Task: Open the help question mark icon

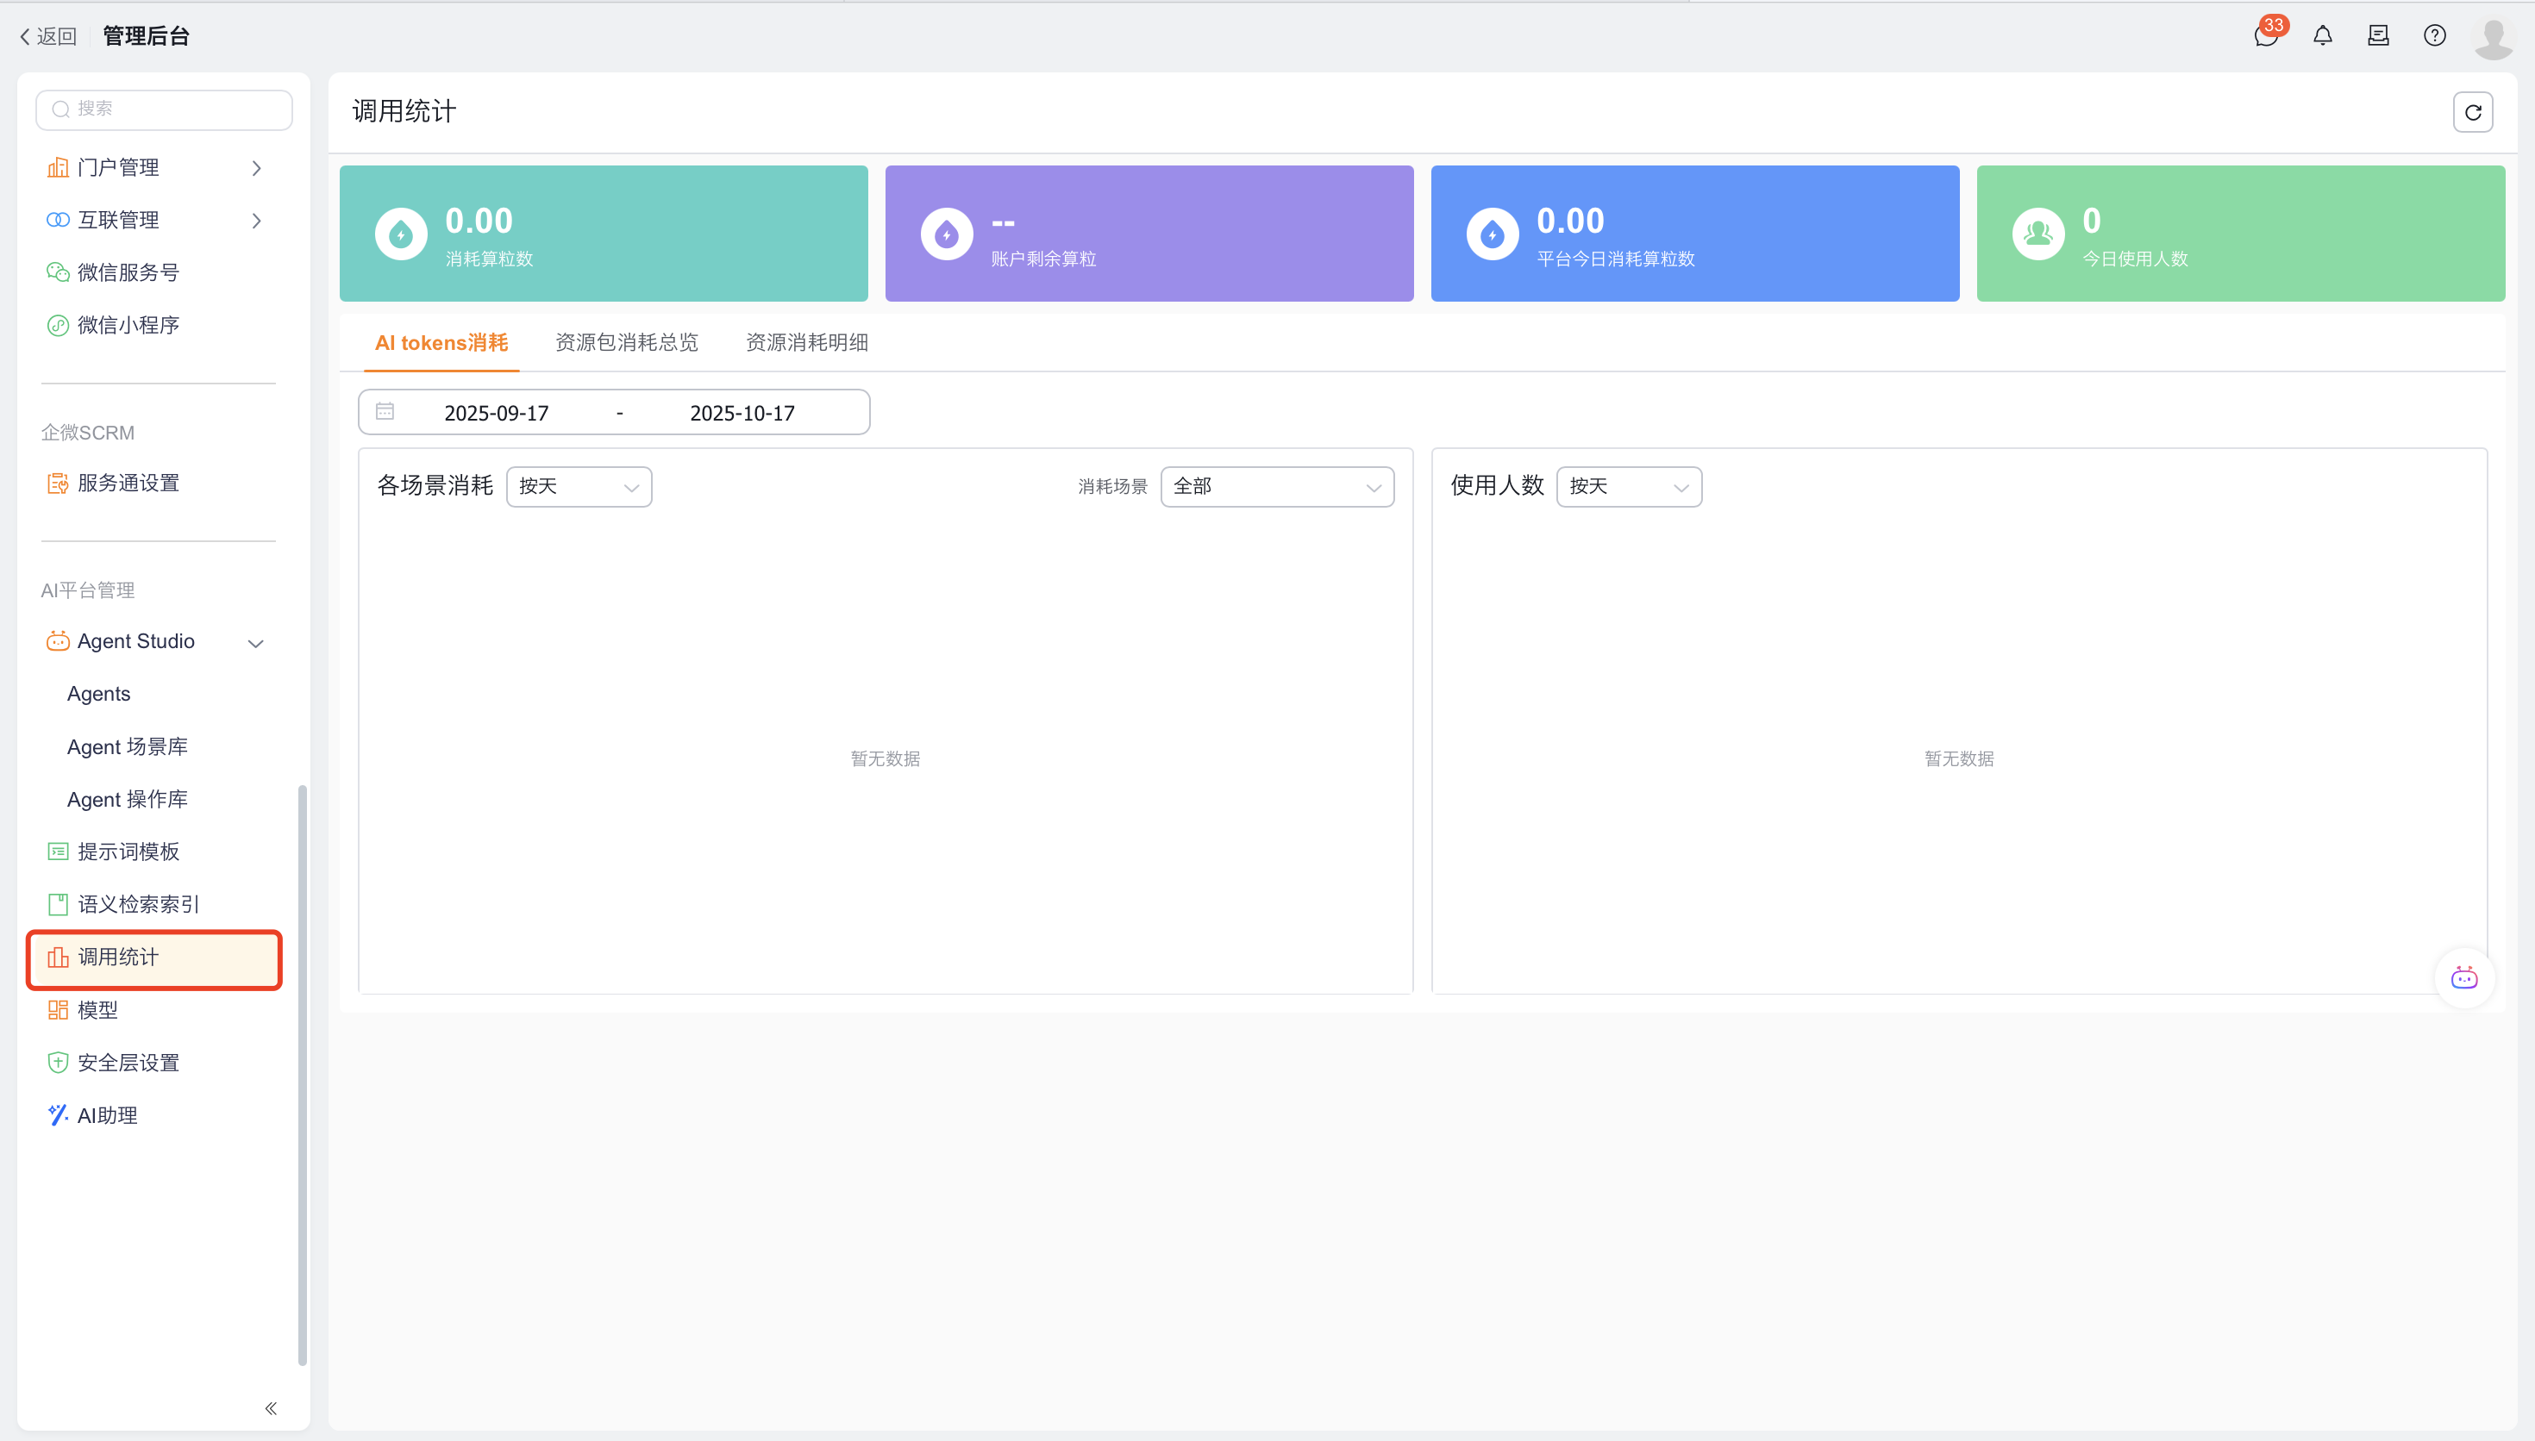Action: click(2434, 36)
